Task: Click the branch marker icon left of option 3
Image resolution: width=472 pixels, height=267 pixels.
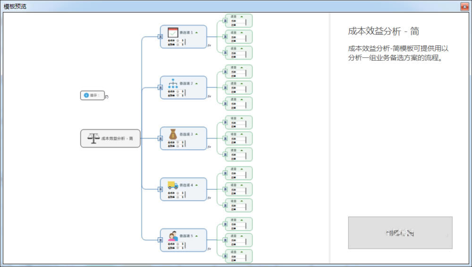Action: (160, 138)
